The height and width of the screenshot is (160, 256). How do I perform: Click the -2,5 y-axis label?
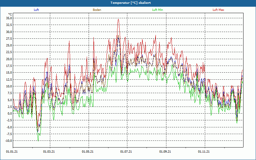tap(9, 120)
